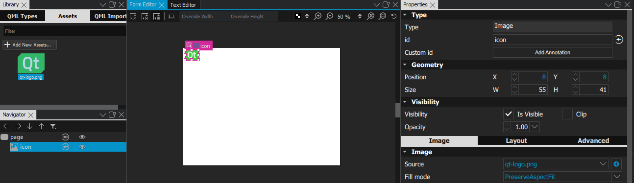The width and height of the screenshot is (634, 183).
Task: Toggle export alias for icon item
Action: tap(65, 147)
